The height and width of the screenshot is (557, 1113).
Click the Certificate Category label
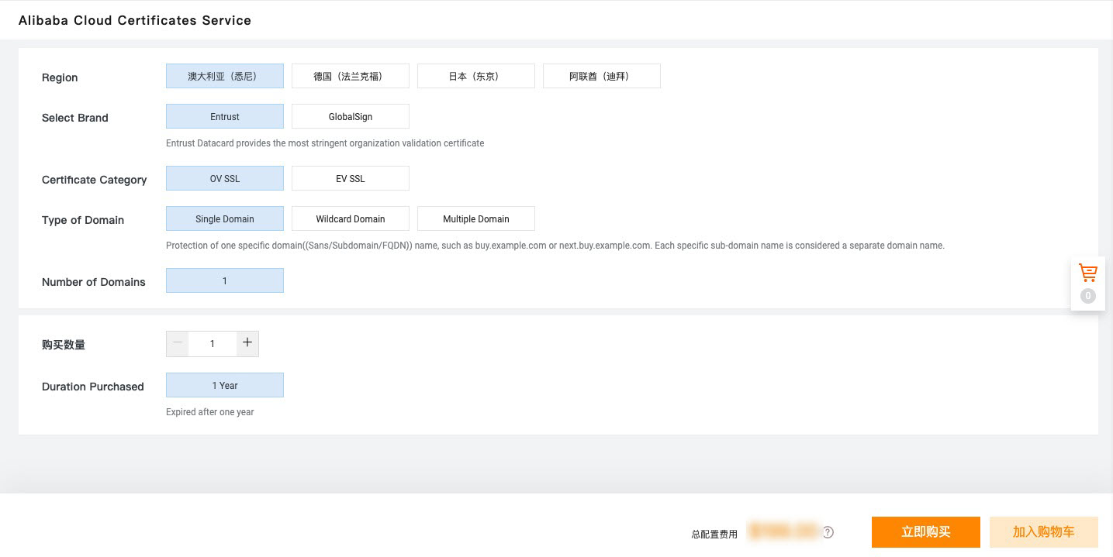[95, 180]
